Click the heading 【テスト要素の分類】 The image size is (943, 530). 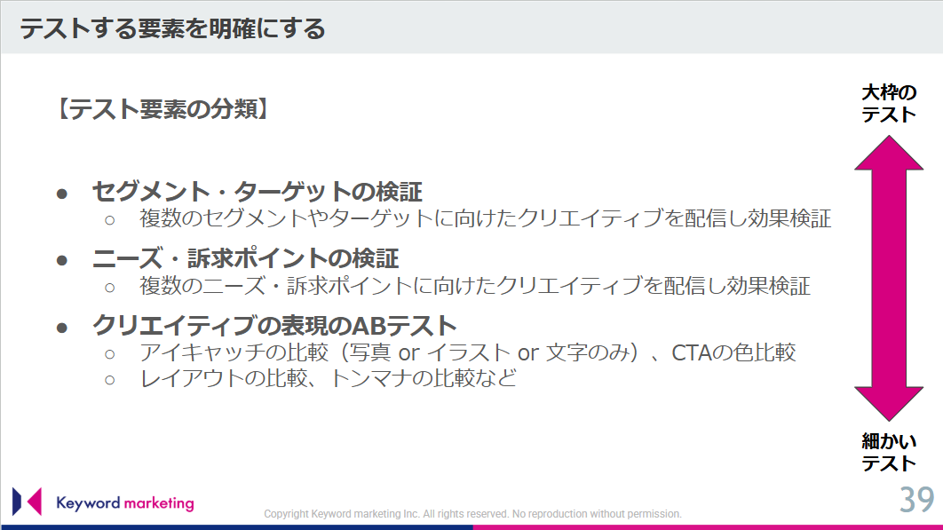160,109
